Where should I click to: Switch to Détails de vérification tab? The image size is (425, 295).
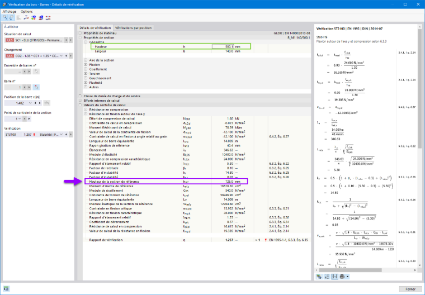click(x=95, y=27)
